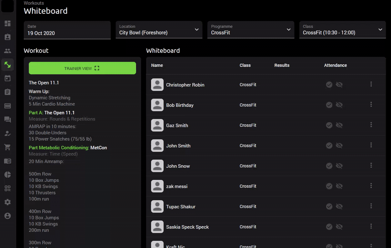
Task: Click the Class column header
Action: coord(245,65)
